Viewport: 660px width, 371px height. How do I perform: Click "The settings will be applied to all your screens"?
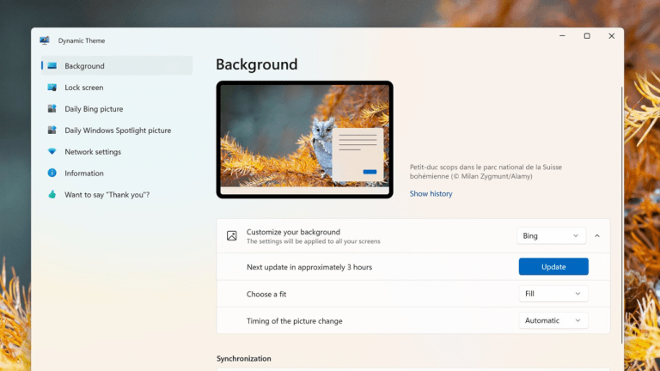[313, 241]
